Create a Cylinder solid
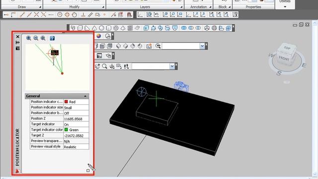 (109, 28)
